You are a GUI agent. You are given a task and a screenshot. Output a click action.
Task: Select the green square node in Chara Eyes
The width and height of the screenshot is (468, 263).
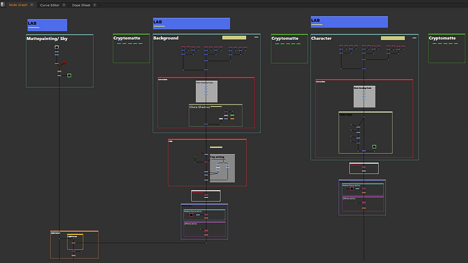tap(374, 147)
